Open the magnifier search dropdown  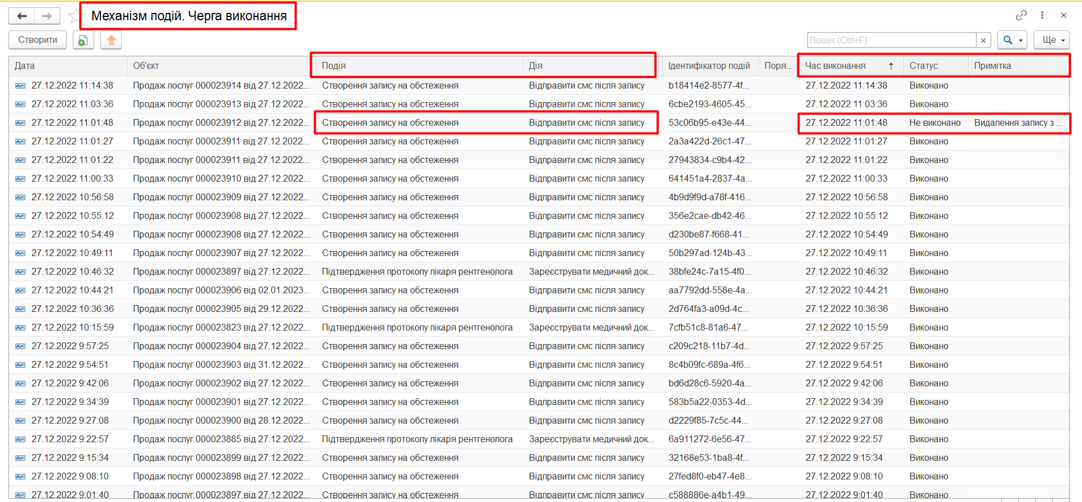coord(1012,40)
